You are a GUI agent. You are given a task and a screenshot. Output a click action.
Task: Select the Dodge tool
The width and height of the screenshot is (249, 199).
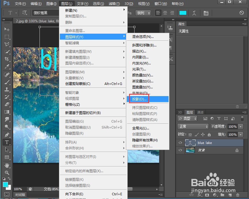(7, 127)
